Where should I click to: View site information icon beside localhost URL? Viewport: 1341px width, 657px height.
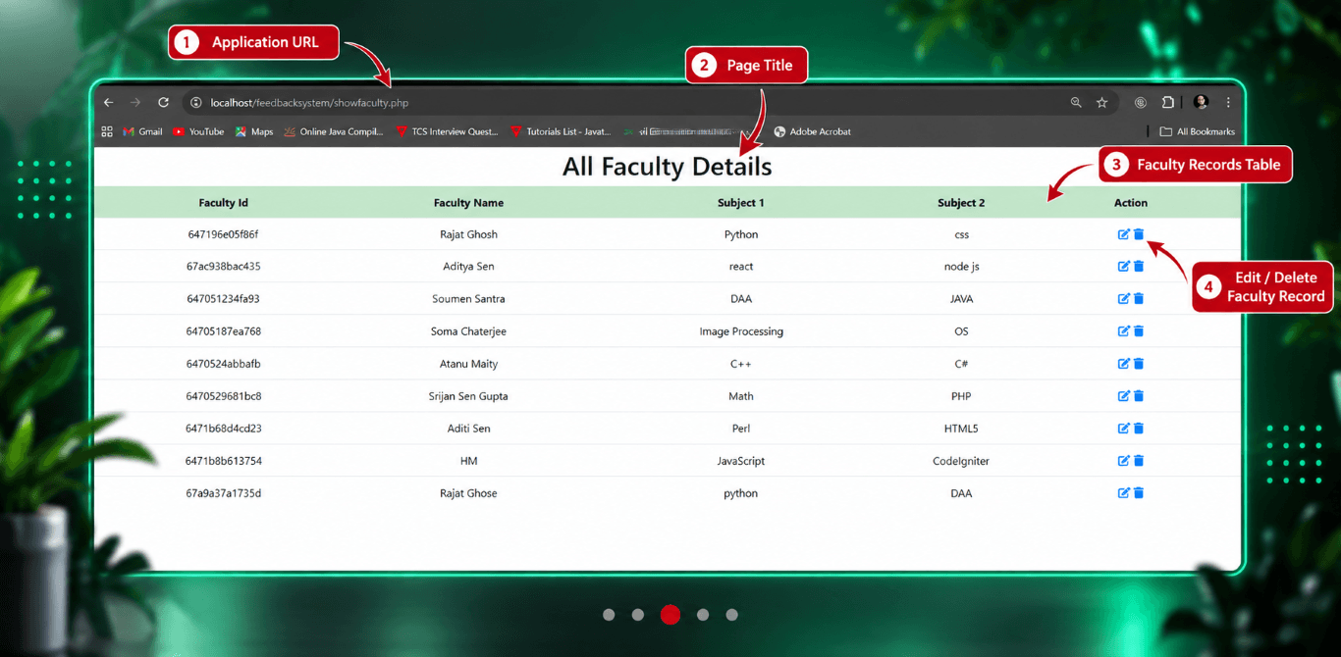click(x=195, y=103)
